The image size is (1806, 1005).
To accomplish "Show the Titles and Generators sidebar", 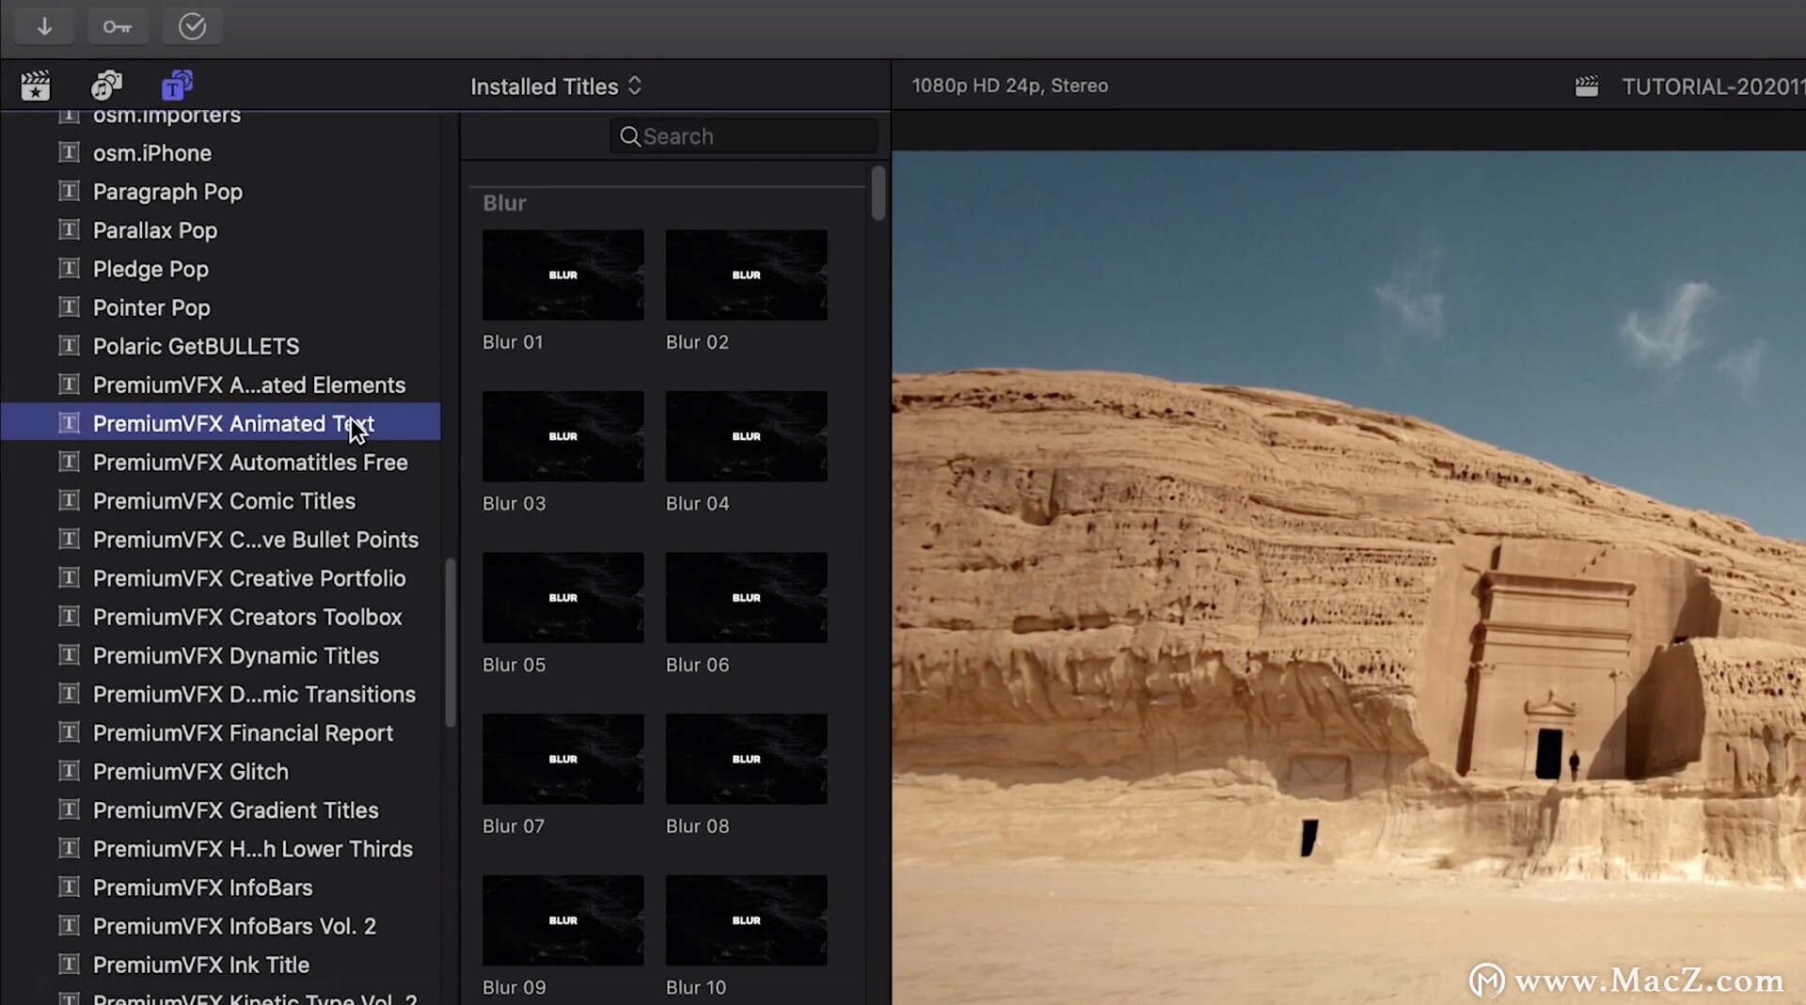I will point(177,86).
